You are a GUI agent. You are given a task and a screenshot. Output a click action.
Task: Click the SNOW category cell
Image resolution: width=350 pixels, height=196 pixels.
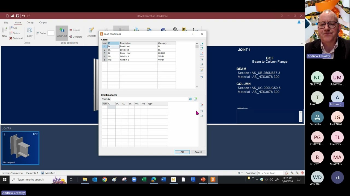(x=167, y=53)
